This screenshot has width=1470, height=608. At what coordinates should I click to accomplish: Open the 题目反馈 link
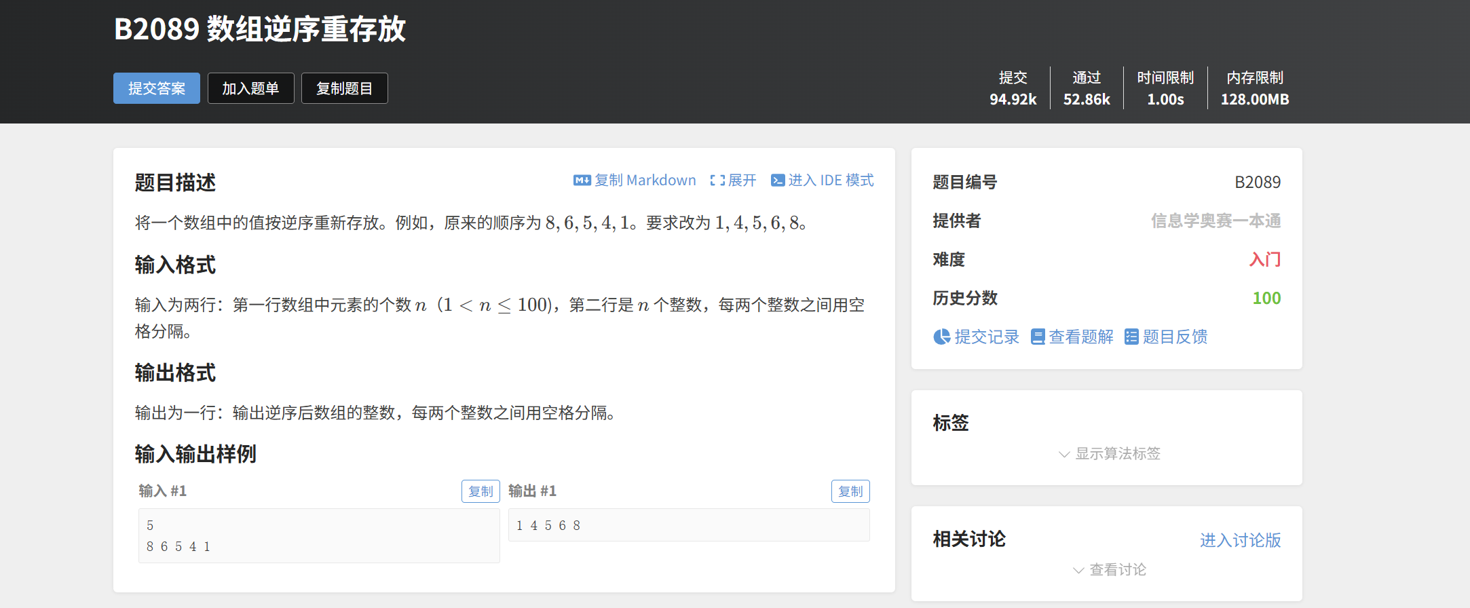click(x=1175, y=337)
